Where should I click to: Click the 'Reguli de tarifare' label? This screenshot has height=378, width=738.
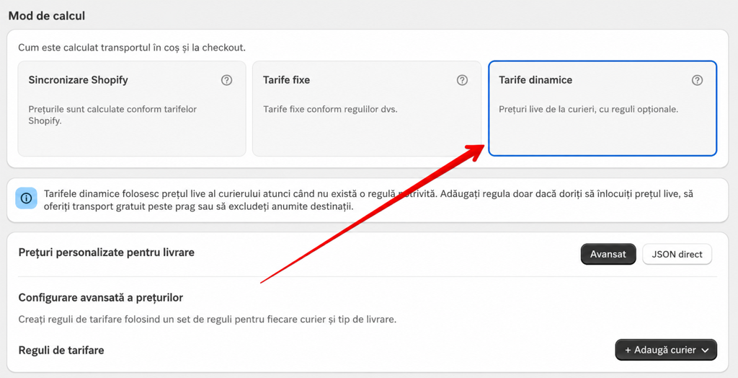pyautogui.click(x=61, y=351)
